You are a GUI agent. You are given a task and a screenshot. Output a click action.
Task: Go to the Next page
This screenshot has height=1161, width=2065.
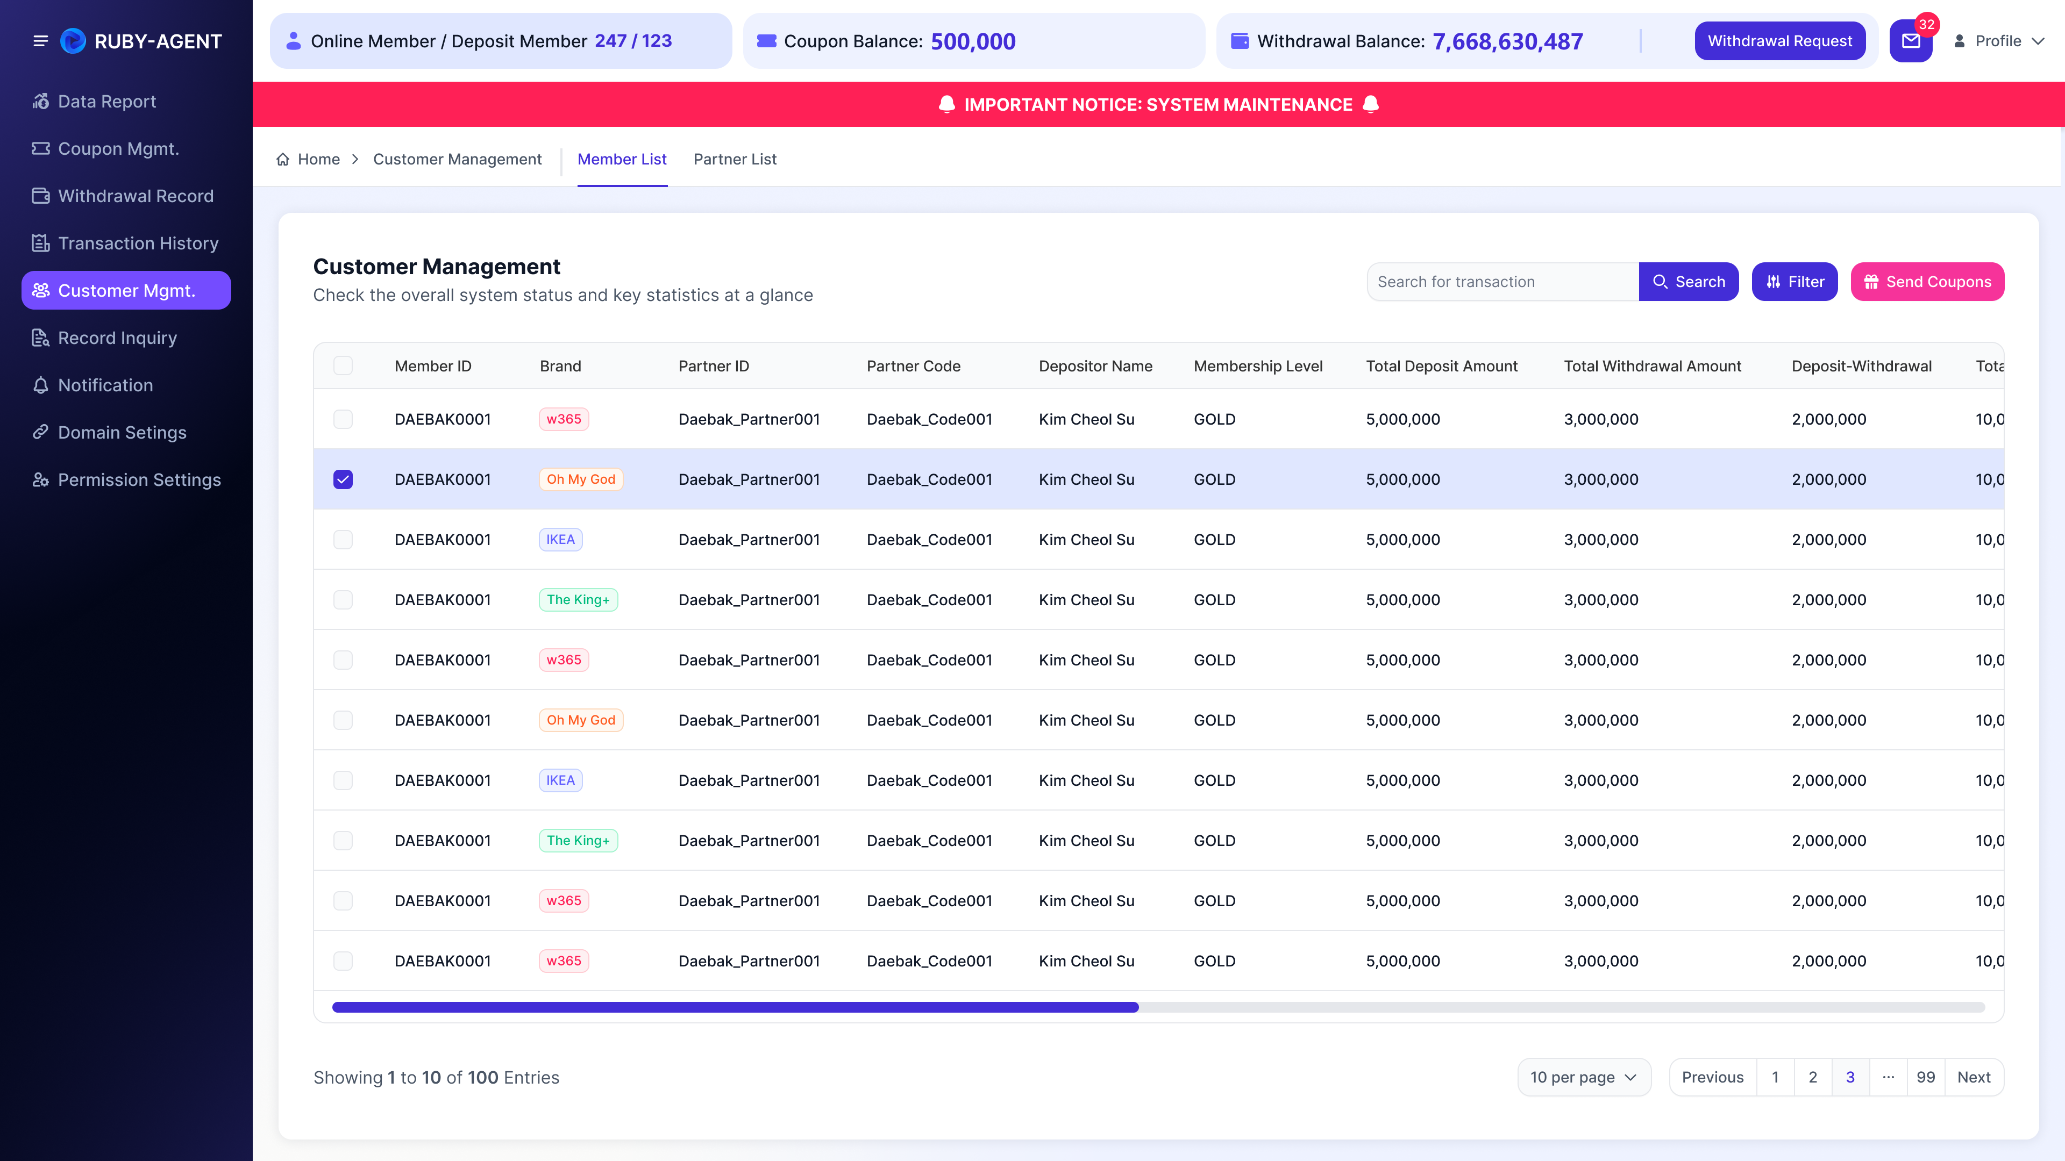pos(1974,1078)
